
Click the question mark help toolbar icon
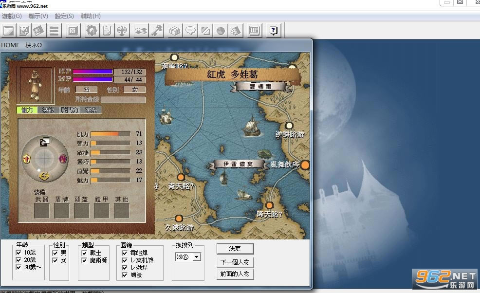click(273, 30)
